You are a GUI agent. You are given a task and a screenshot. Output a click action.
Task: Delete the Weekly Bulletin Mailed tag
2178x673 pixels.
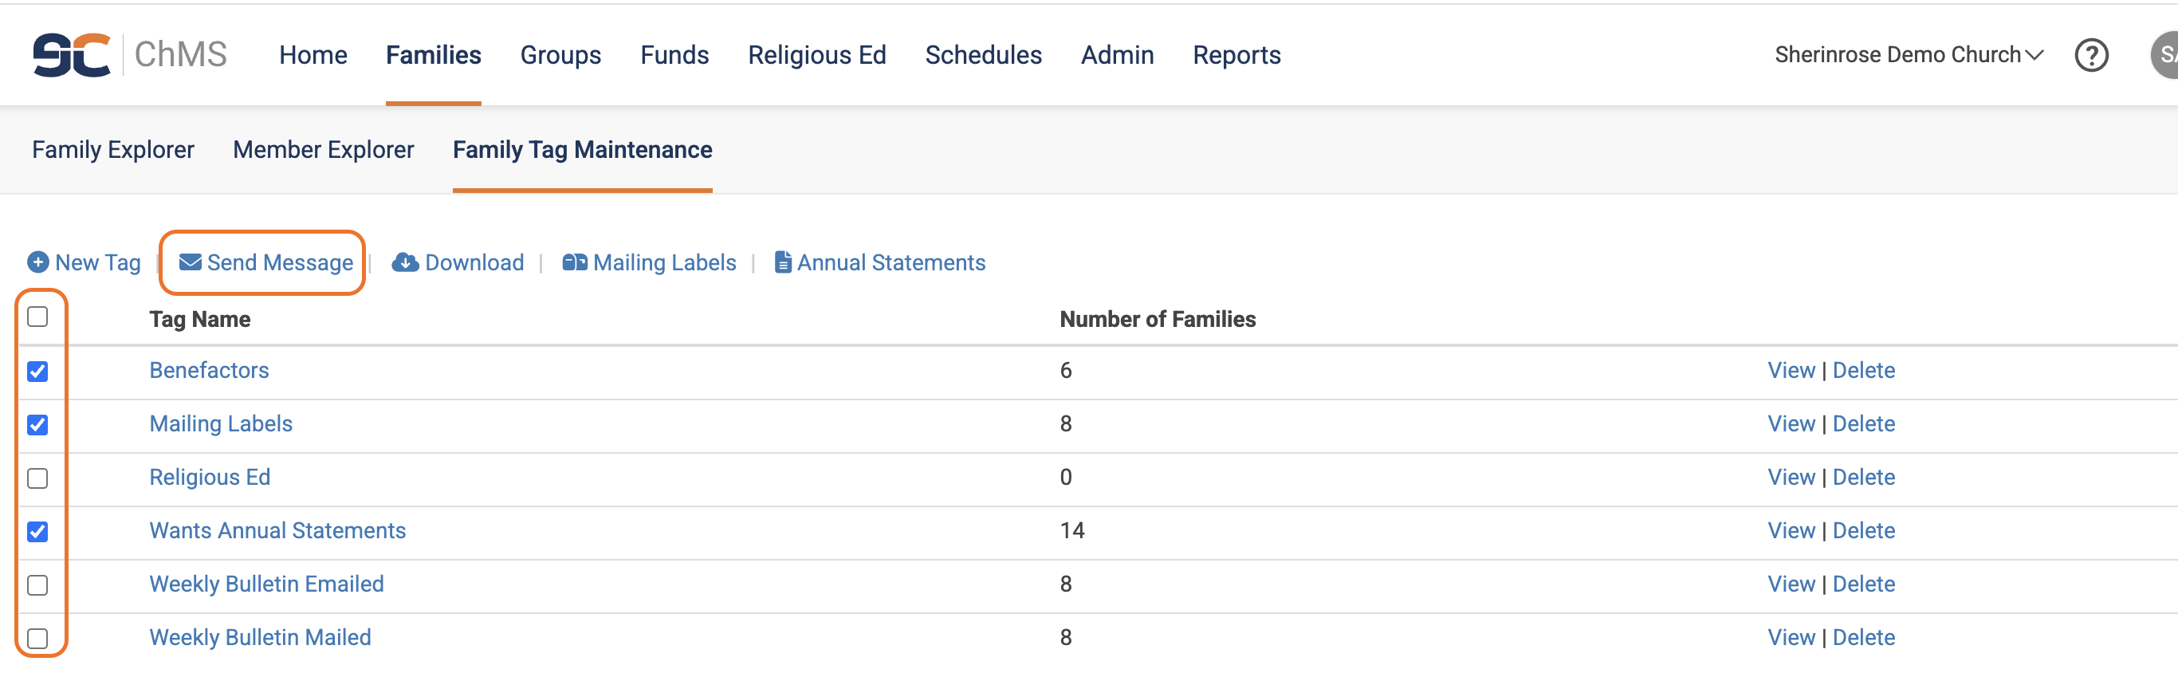click(1863, 637)
